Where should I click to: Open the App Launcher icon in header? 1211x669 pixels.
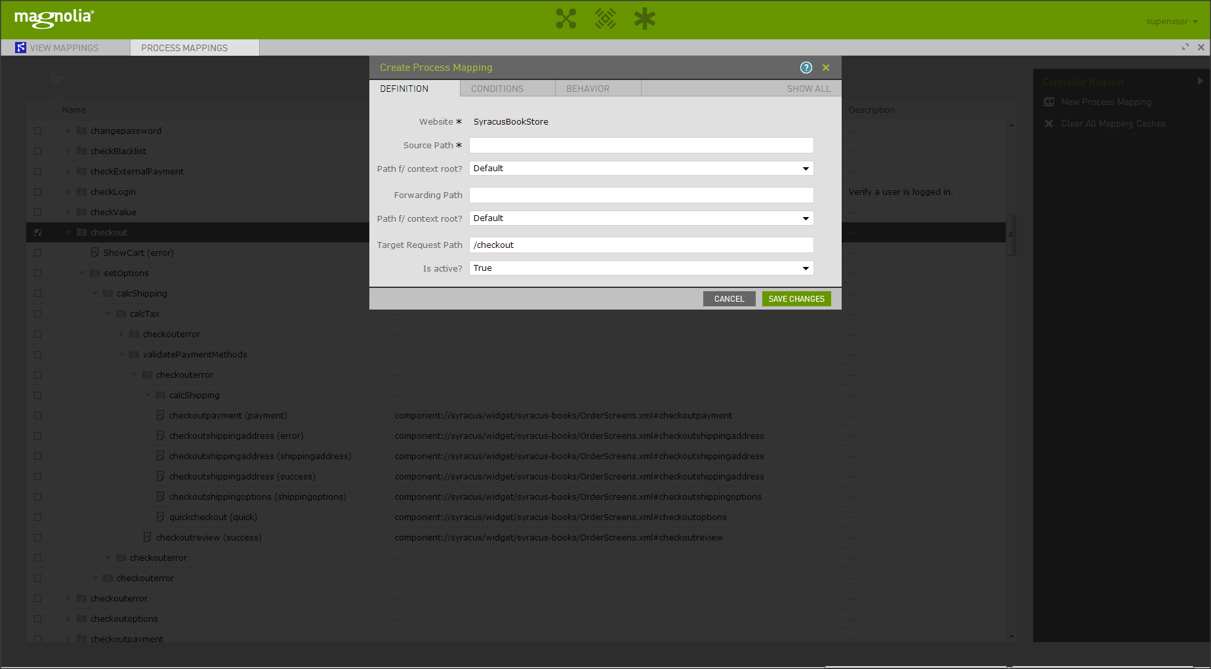[565, 19]
